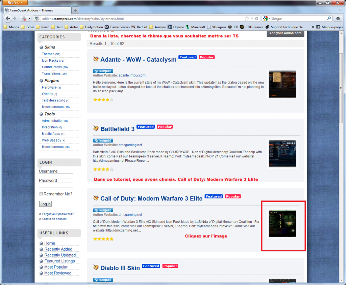Open the Firefox home page icon
This screenshot has width=346, height=285.
[338, 19]
